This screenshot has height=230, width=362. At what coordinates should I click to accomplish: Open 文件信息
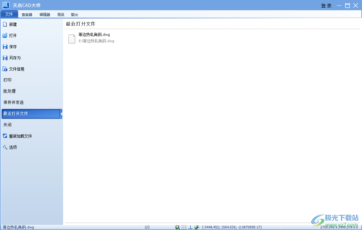(x=32, y=69)
